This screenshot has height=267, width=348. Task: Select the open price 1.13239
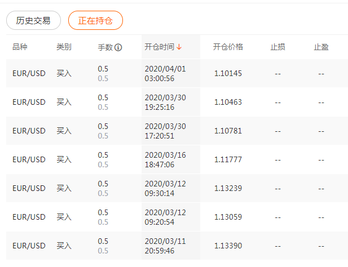tap(228, 188)
